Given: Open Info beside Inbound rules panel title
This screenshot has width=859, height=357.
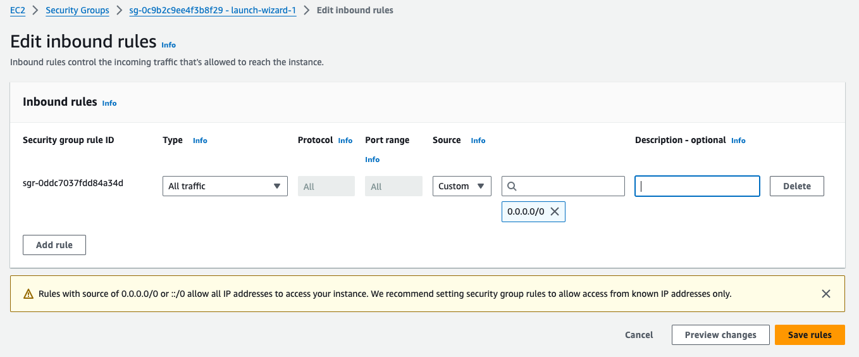Looking at the screenshot, I should [109, 103].
